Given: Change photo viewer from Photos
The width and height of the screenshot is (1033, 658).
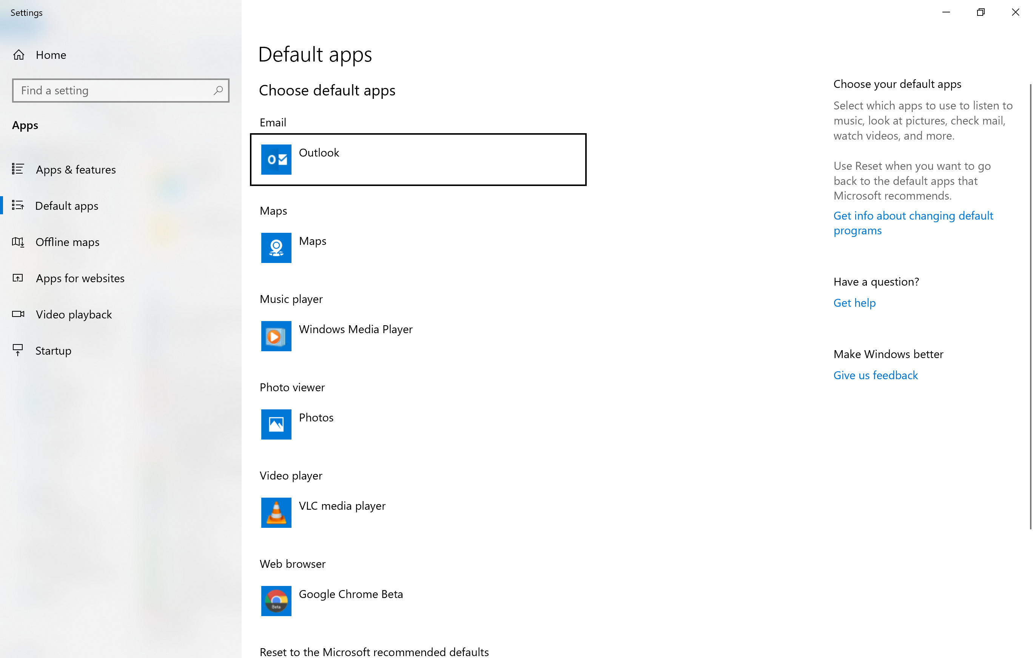Looking at the screenshot, I should tap(418, 424).
